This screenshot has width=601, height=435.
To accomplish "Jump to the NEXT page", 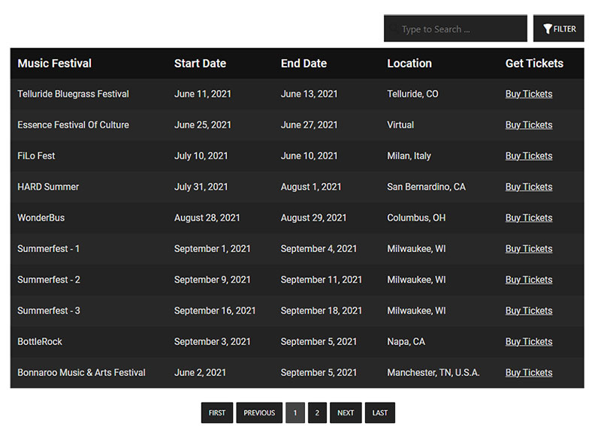I will point(346,412).
